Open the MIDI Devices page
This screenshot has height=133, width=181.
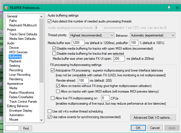click(18, 52)
